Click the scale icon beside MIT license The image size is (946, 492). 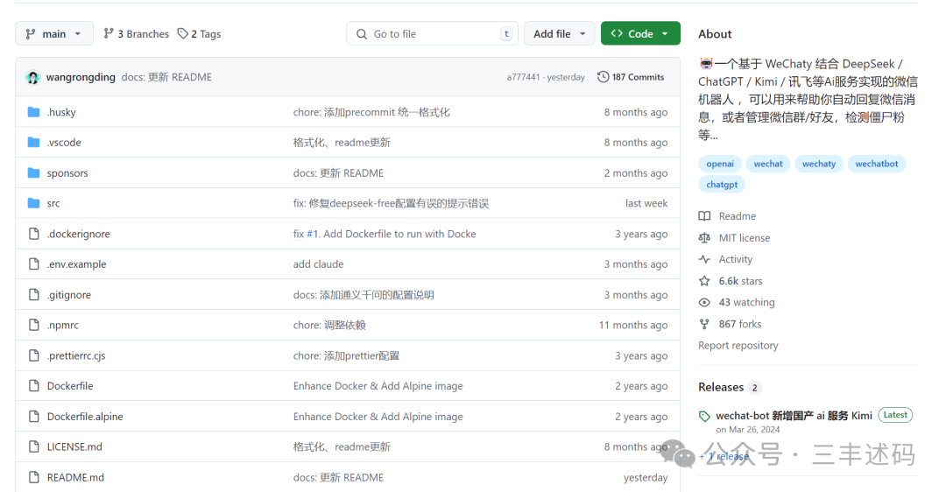[x=704, y=237]
